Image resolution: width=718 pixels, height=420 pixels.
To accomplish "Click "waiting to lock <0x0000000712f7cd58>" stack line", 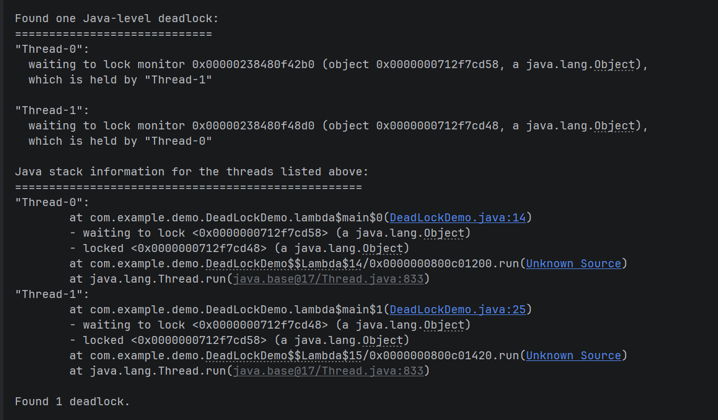I will click(x=270, y=233).
